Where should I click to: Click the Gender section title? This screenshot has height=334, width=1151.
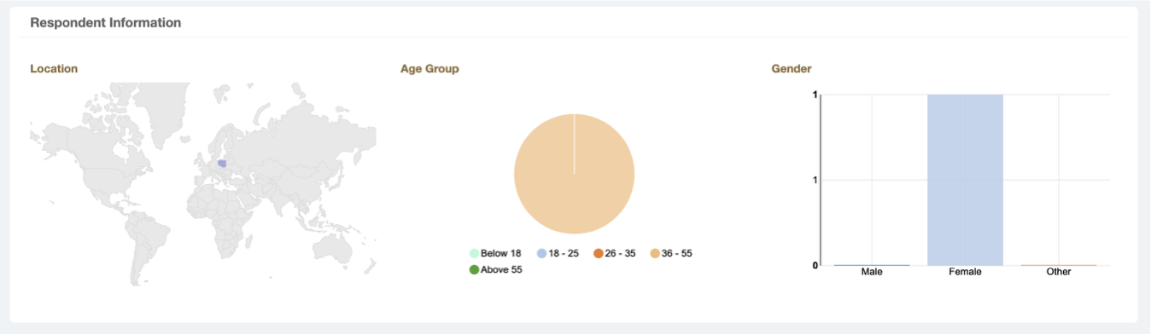pyautogui.click(x=792, y=68)
